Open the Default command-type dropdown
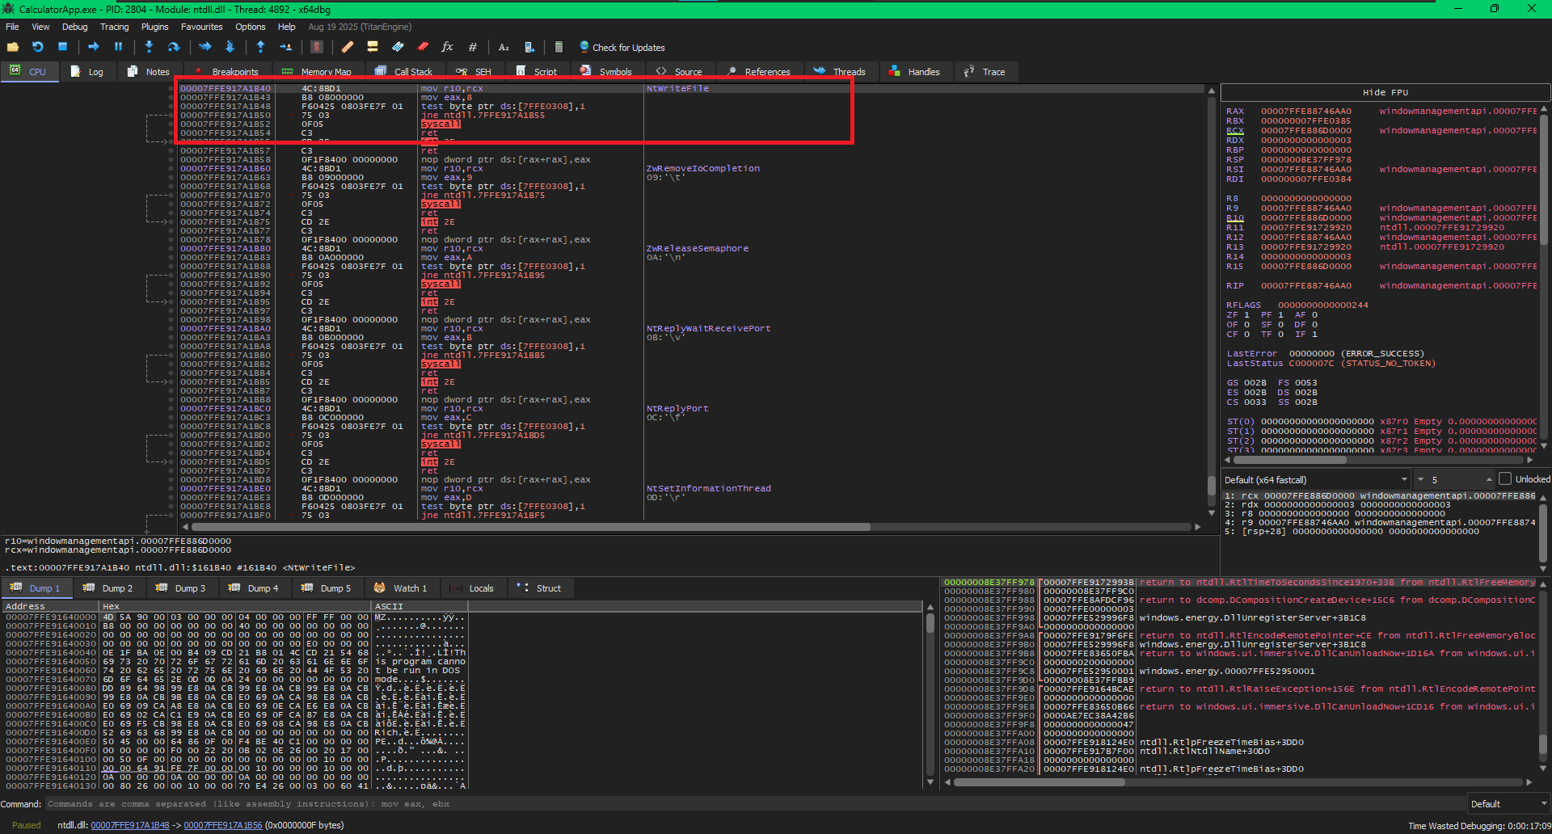This screenshot has height=834, width=1552. (x=1508, y=804)
